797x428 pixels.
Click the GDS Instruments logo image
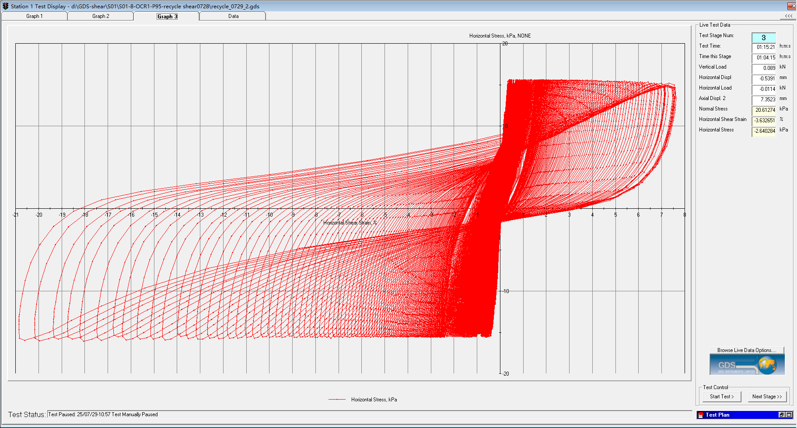(747, 365)
